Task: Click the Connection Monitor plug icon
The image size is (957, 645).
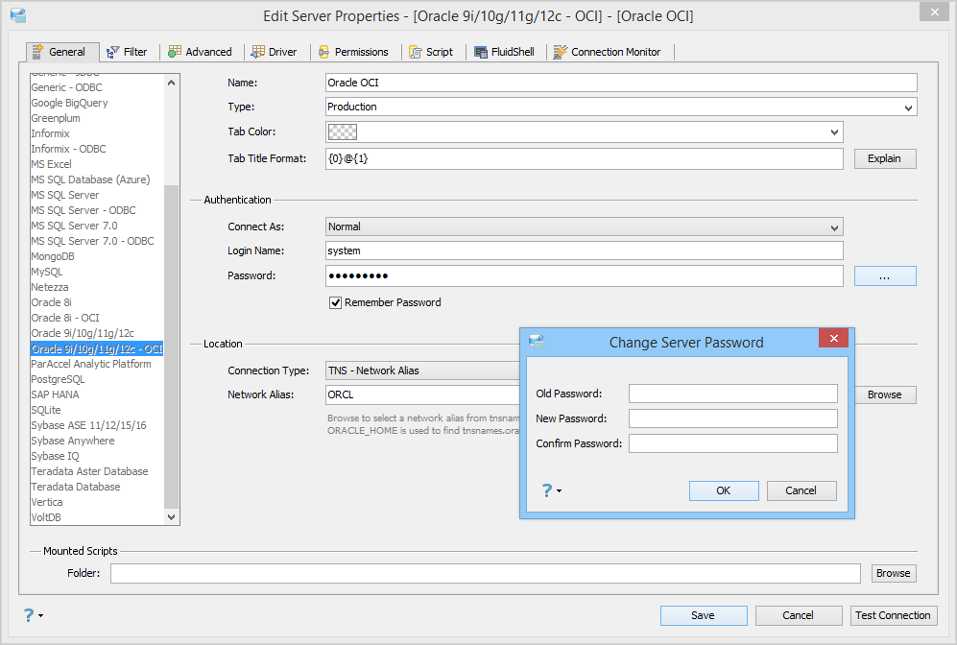Action: click(x=561, y=52)
